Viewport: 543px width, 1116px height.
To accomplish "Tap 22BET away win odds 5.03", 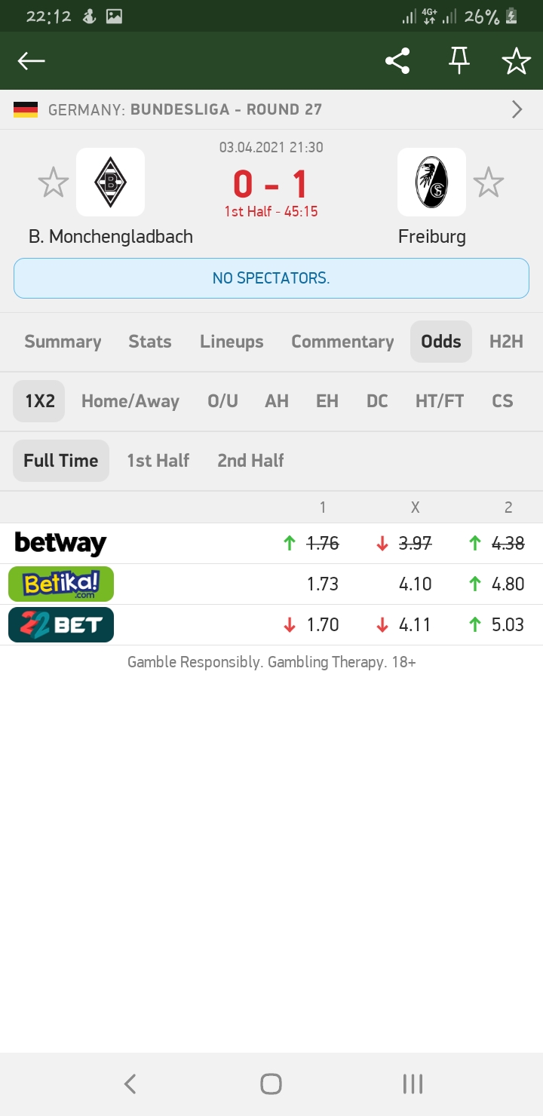I will pyautogui.click(x=508, y=624).
